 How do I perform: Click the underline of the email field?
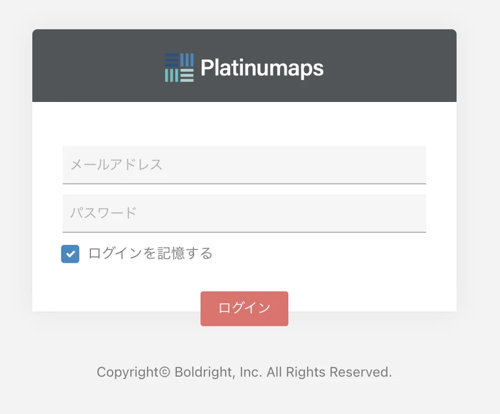point(244,183)
